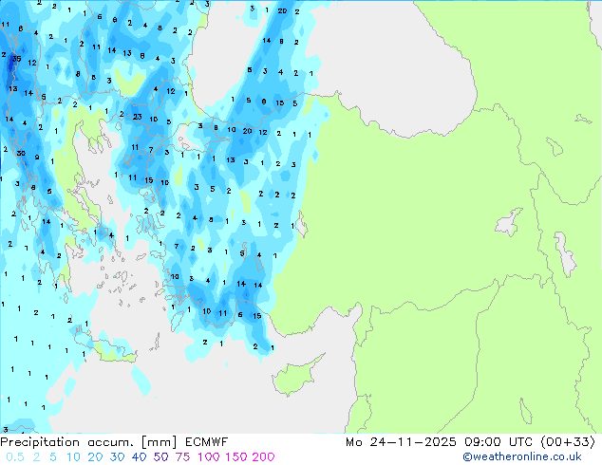This screenshot has height=465, width=602.
Task: Click the map precipitation value "35"
Action: (16, 59)
